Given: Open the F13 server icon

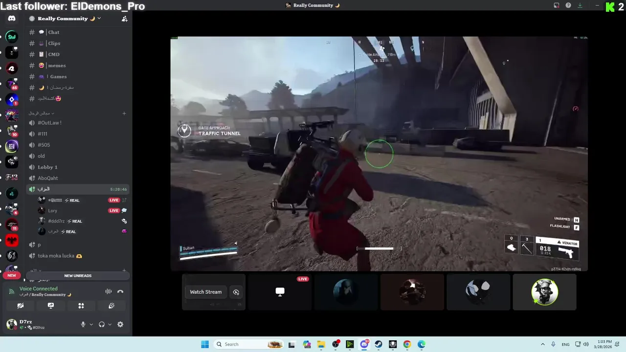Looking at the screenshot, I should coord(12,177).
